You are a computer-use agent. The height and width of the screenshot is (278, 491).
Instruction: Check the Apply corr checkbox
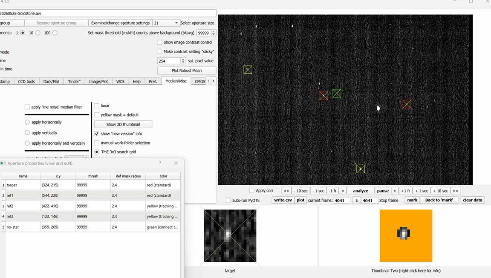coord(252,190)
